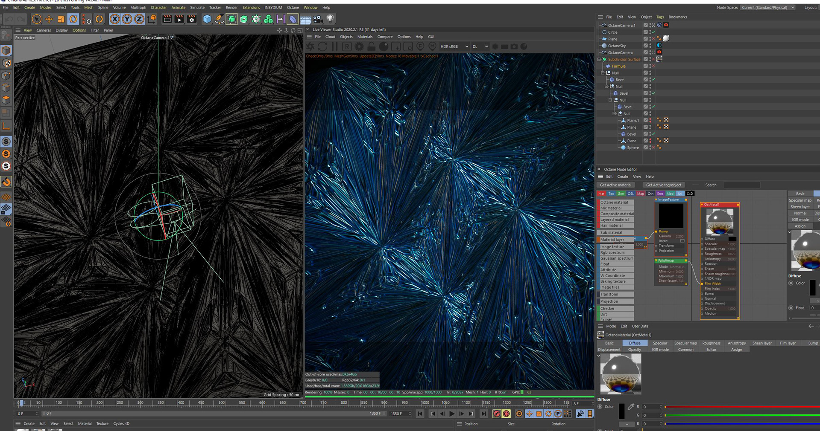Collapse the first Null under Subdivision Surface
Screen dimensions: 820x431
pyautogui.click(x=603, y=73)
